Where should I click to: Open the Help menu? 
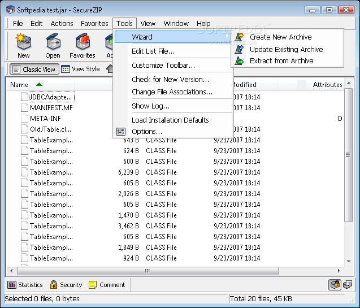point(203,23)
